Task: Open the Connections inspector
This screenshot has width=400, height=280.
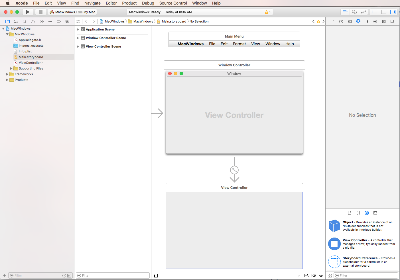Action: coord(375,21)
